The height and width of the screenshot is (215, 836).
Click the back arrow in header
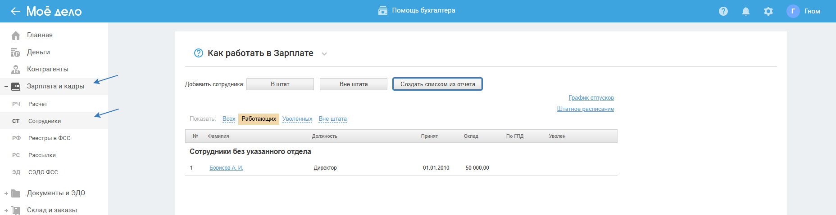point(16,11)
